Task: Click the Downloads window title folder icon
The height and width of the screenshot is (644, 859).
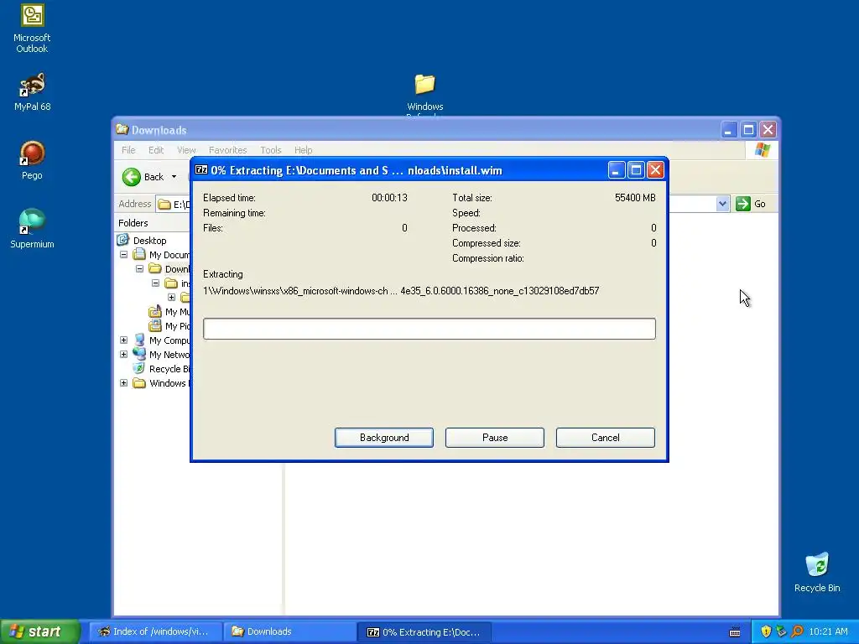Action: tap(122, 130)
